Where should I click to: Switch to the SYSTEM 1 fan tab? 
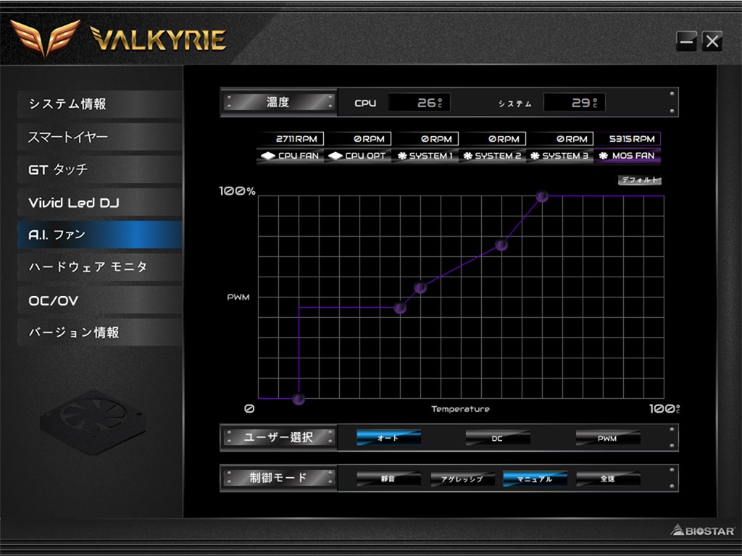pos(425,156)
